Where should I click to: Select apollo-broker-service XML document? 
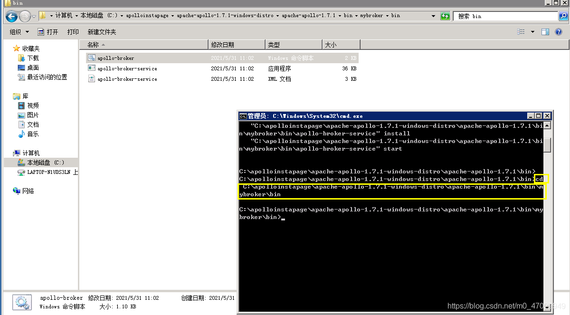[222, 79]
